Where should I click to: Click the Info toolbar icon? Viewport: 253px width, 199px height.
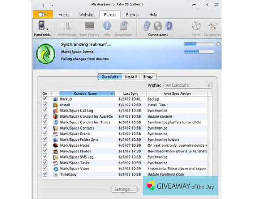tap(107, 26)
